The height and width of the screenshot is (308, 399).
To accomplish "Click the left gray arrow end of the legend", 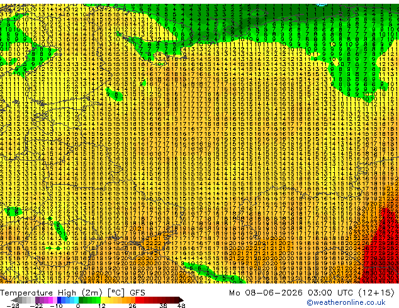I will 14,300.
